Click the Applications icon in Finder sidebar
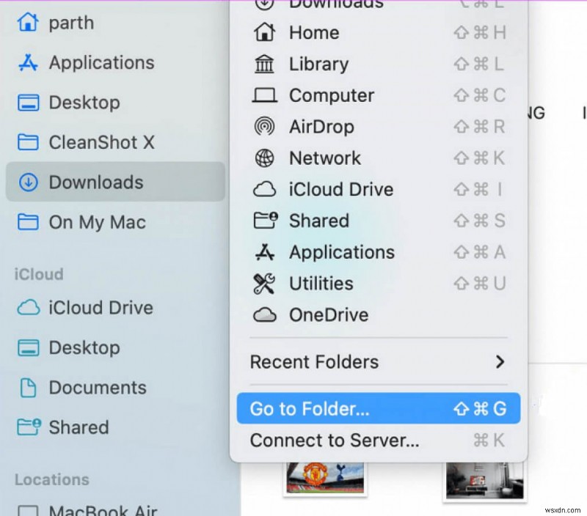587x516 pixels. point(28,62)
